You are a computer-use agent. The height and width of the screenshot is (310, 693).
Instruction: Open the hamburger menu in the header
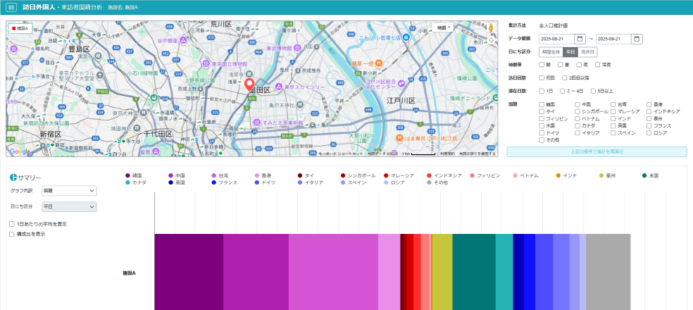11,7
